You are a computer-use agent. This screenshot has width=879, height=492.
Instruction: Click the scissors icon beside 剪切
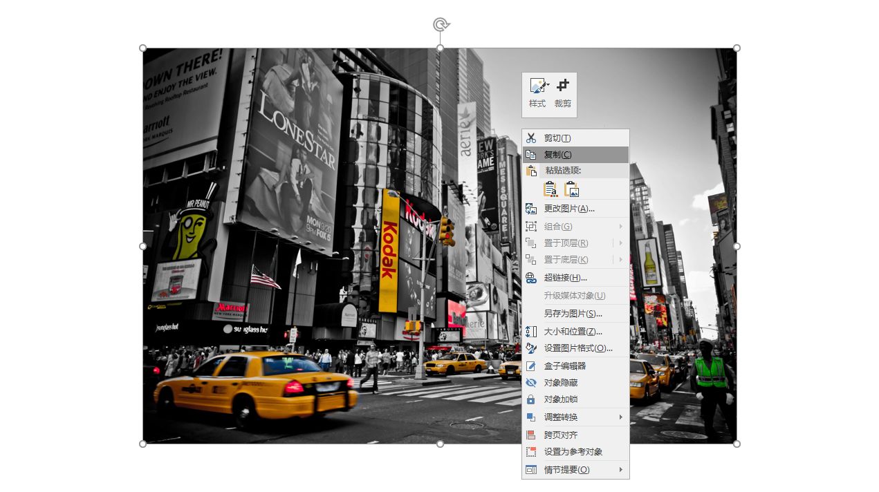531,138
